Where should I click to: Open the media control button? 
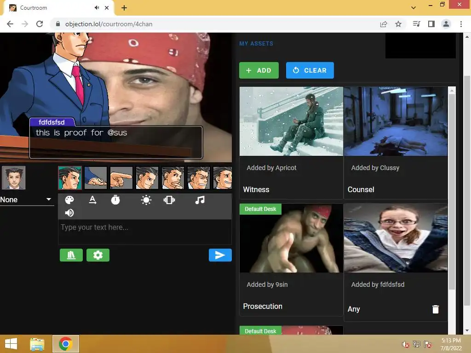(x=416, y=24)
